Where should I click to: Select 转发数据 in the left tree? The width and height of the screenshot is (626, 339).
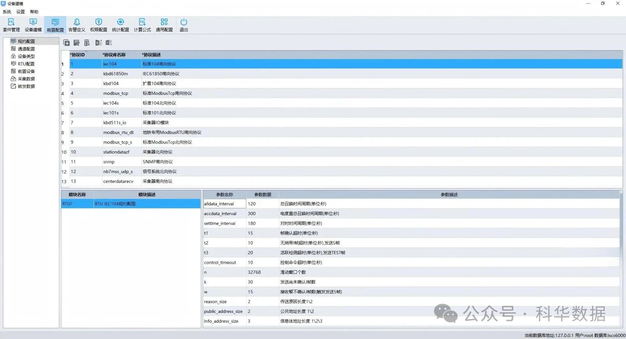26,86
